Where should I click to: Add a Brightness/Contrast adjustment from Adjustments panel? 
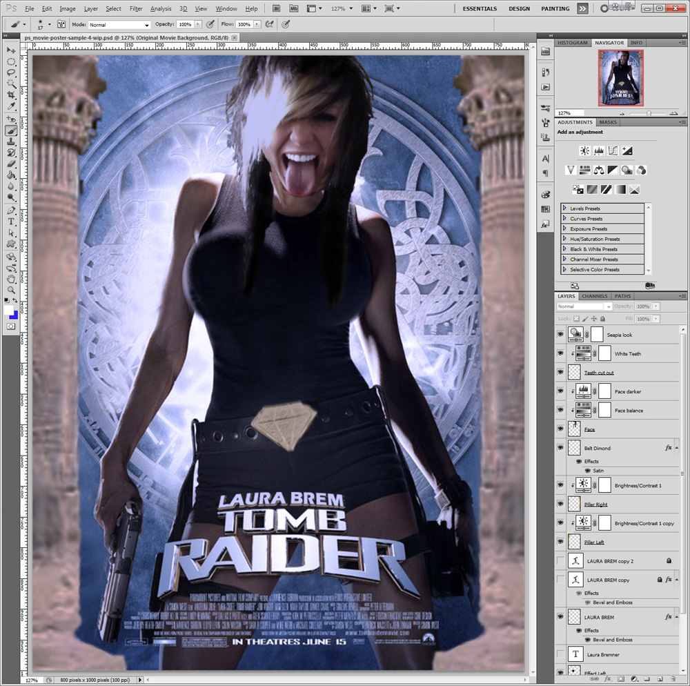pyautogui.click(x=584, y=151)
